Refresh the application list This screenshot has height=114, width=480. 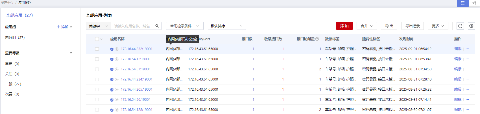click(460, 26)
